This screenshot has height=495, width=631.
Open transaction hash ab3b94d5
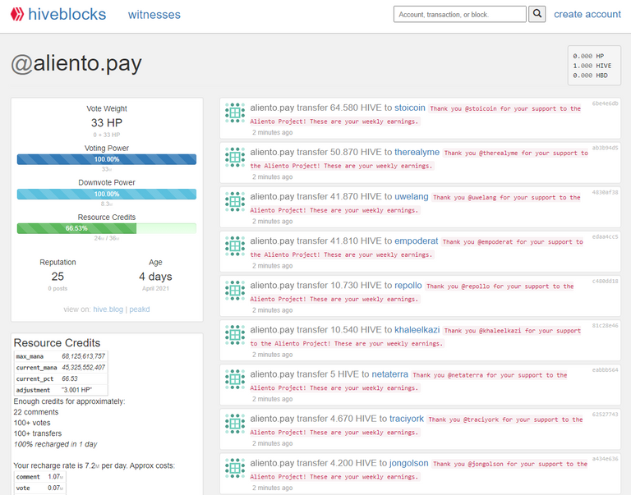[x=605, y=148]
